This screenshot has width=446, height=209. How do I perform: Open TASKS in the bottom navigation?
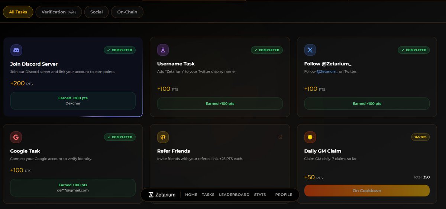208,194
